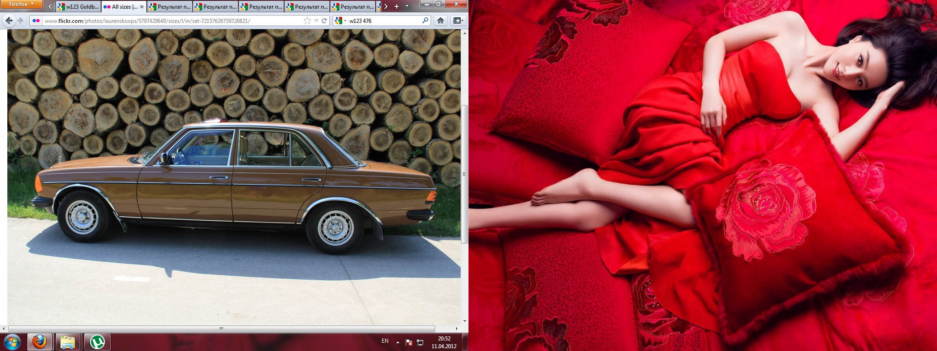Bookmark this page with star icon
Screen dimensions: 937x351
click(307, 21)
